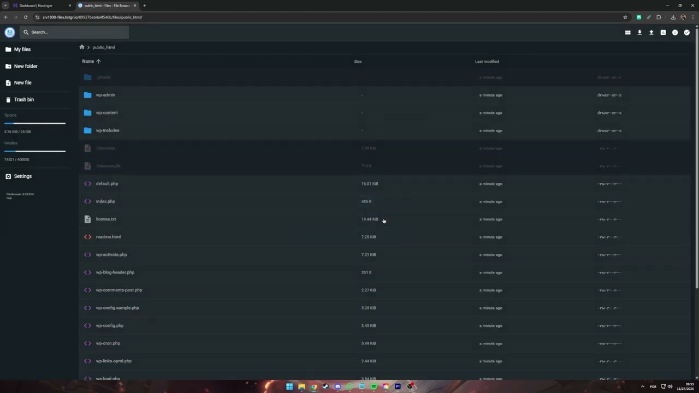Viewport: 699px width, 393px height.
Task: Open Spotify from the taskbar
Action: pyautogui.click(x=374, y=386)
